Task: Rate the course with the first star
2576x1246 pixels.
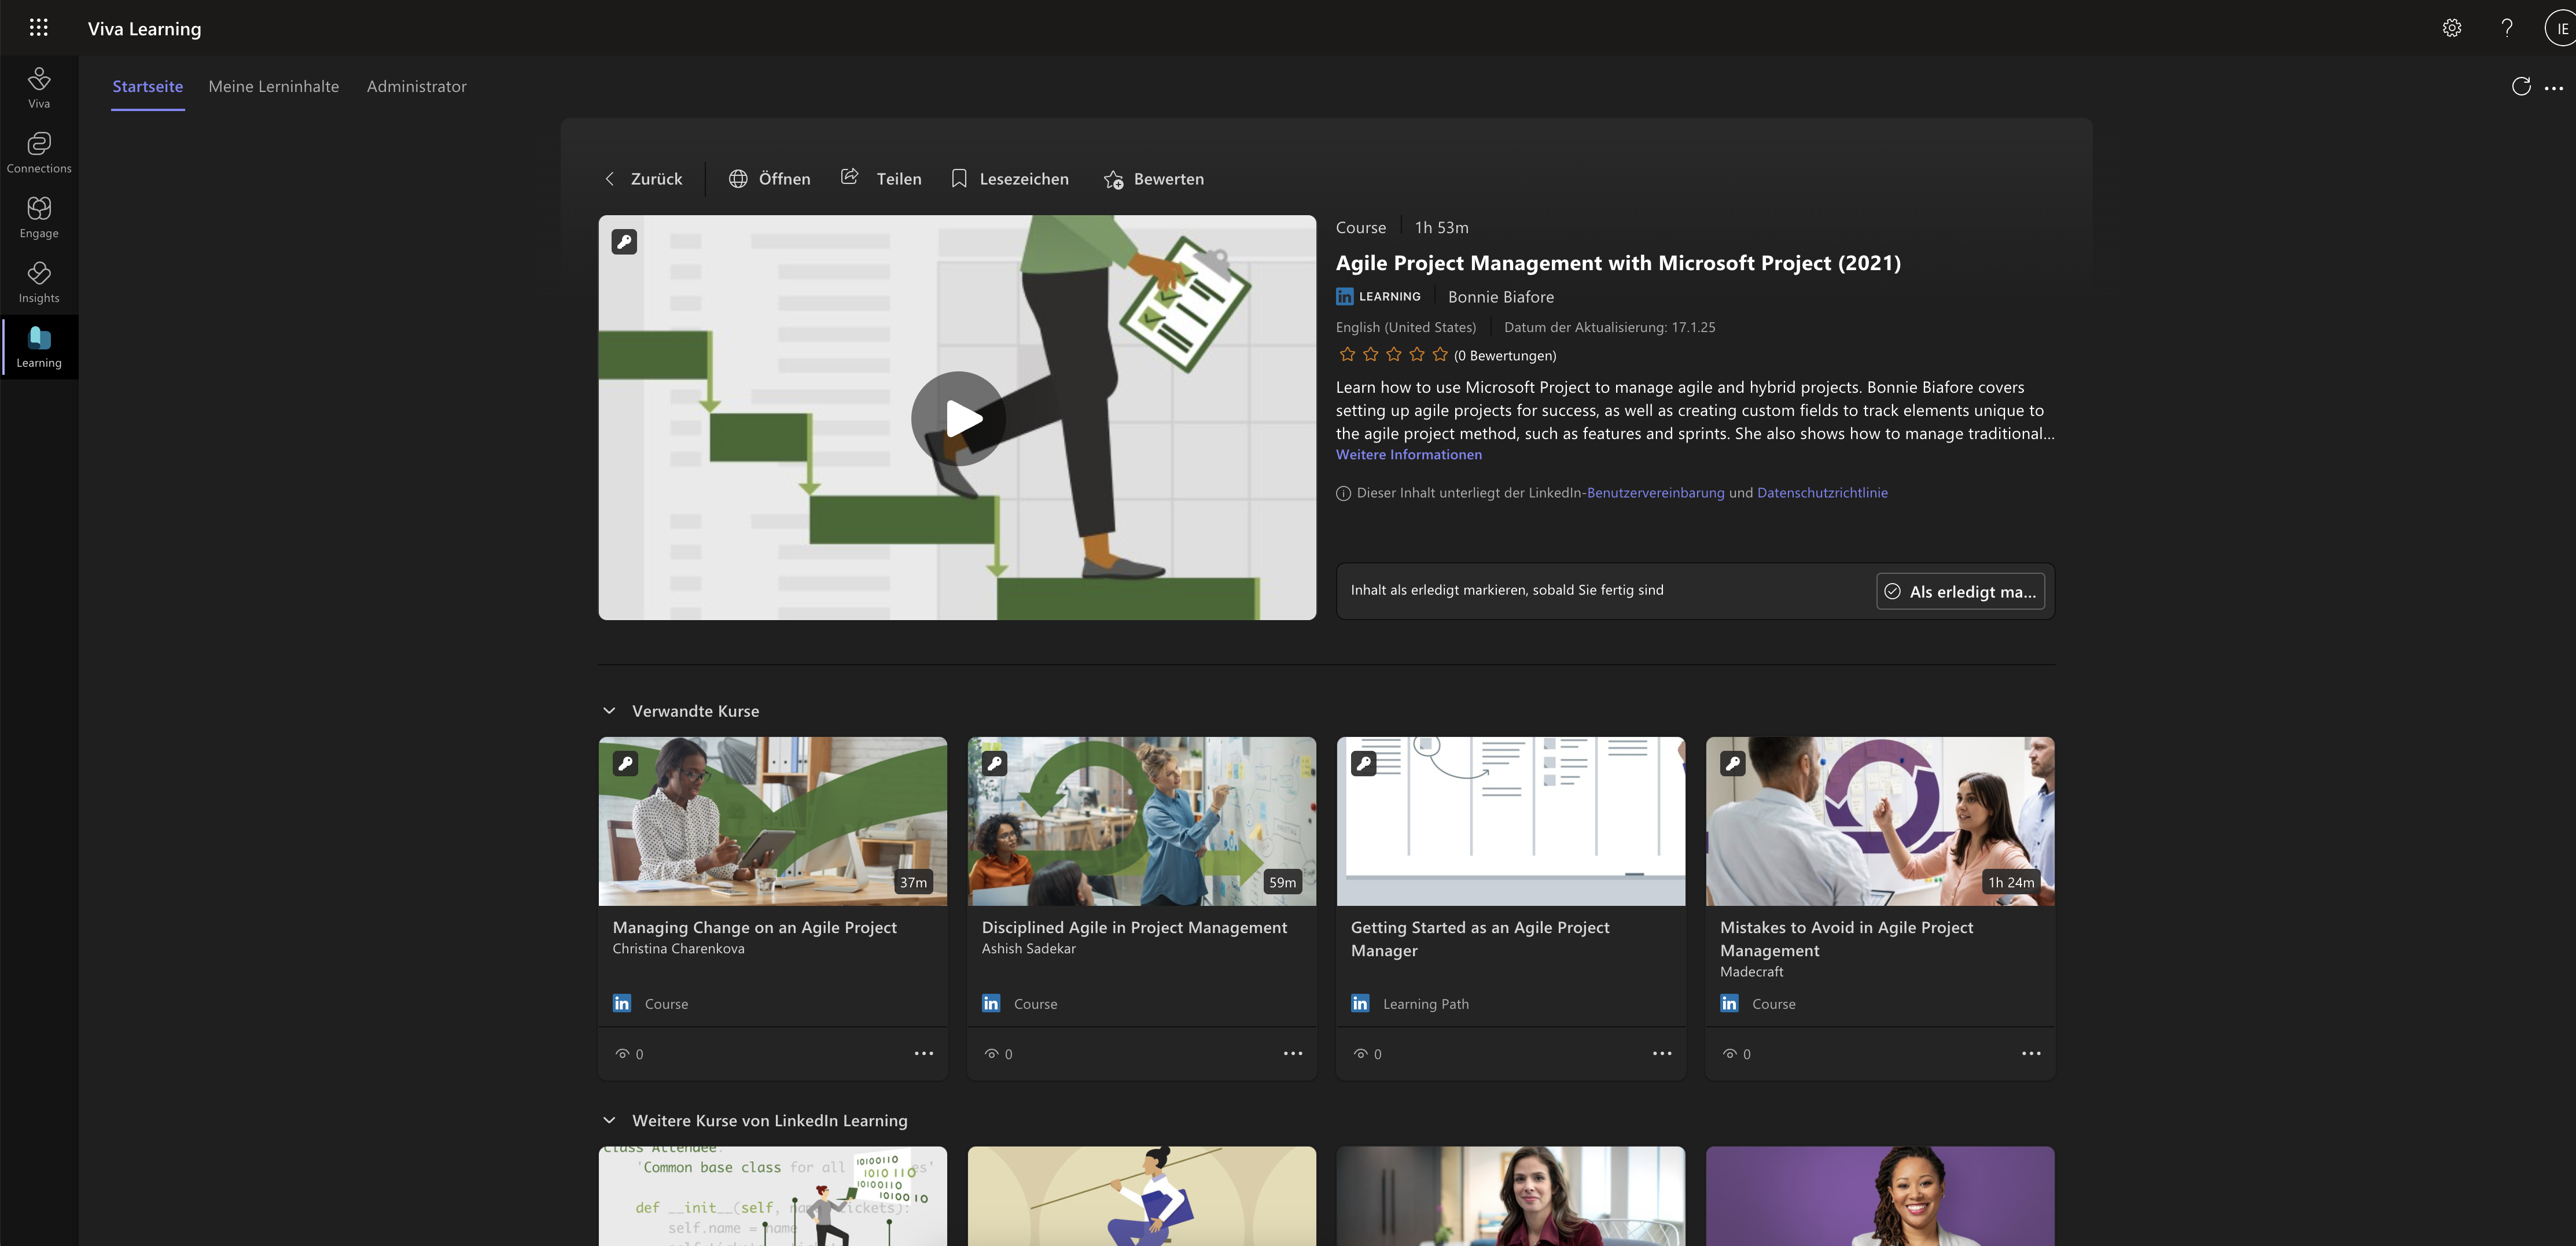Action: point(1347,355)
